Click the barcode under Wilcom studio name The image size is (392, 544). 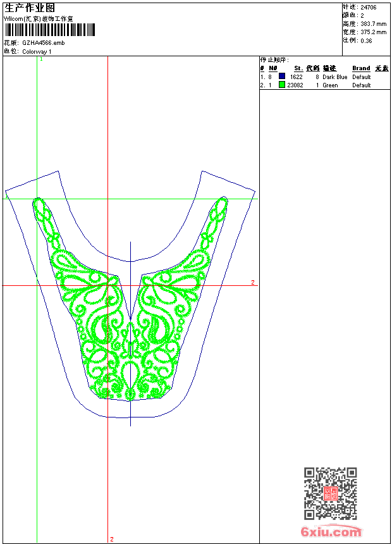point(50,30)
